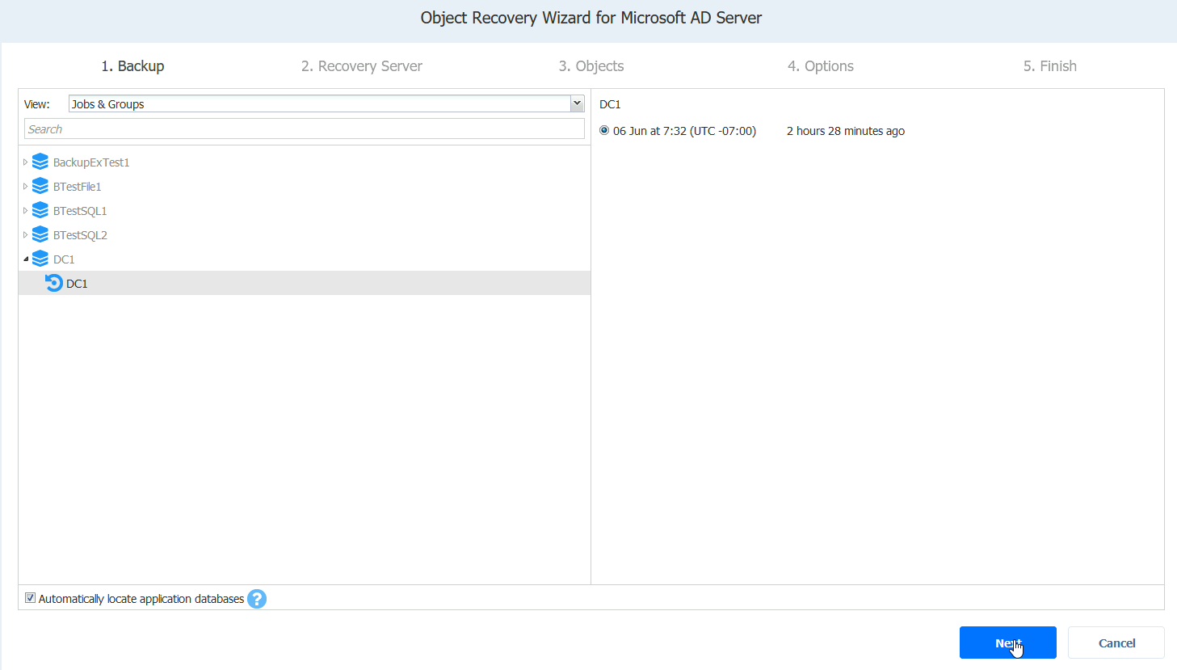Go to step 3. Objects

point(591,66)
